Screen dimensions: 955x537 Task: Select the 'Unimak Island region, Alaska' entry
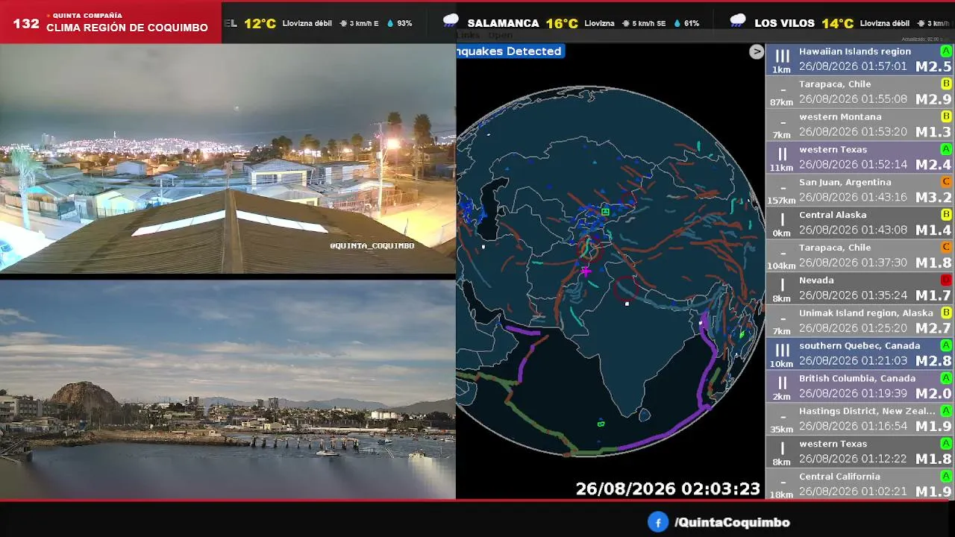click(x=860, y=321)
